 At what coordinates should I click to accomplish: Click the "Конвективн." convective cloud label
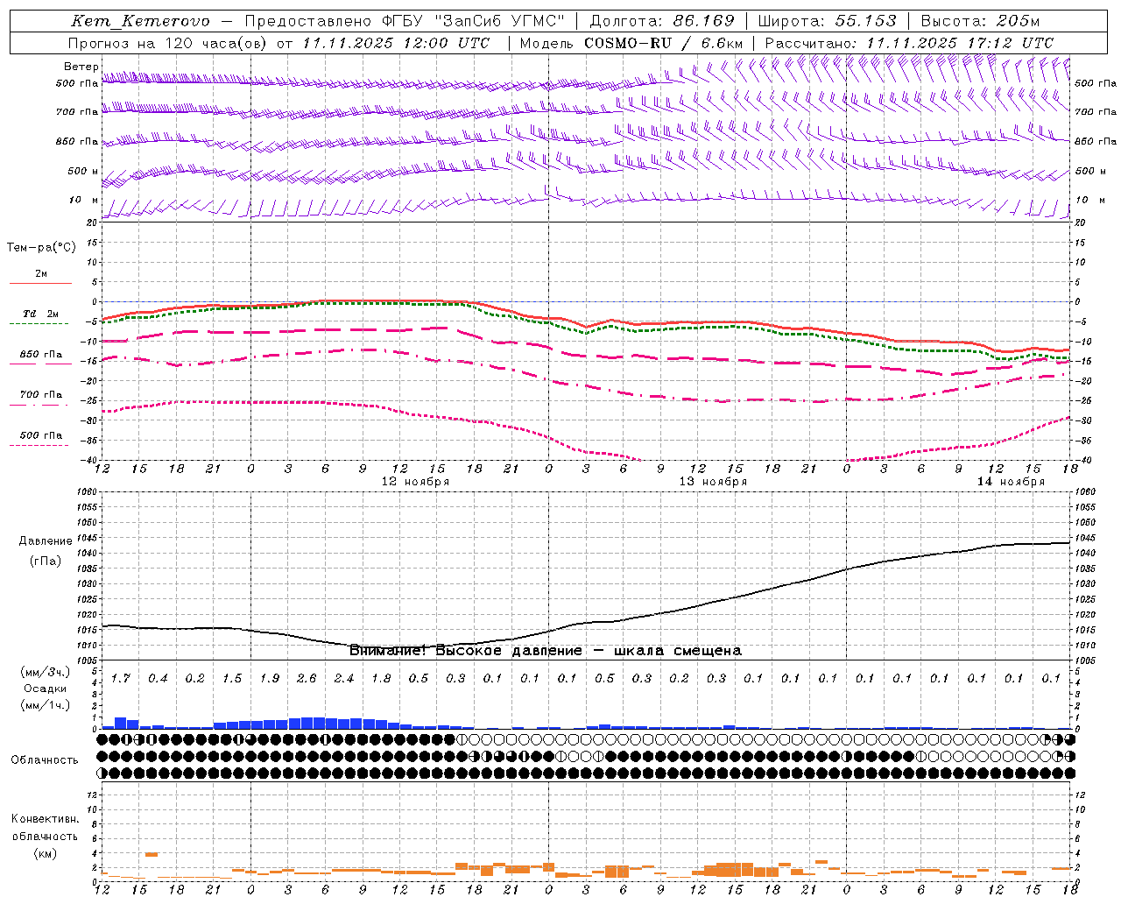pos(45,819)
